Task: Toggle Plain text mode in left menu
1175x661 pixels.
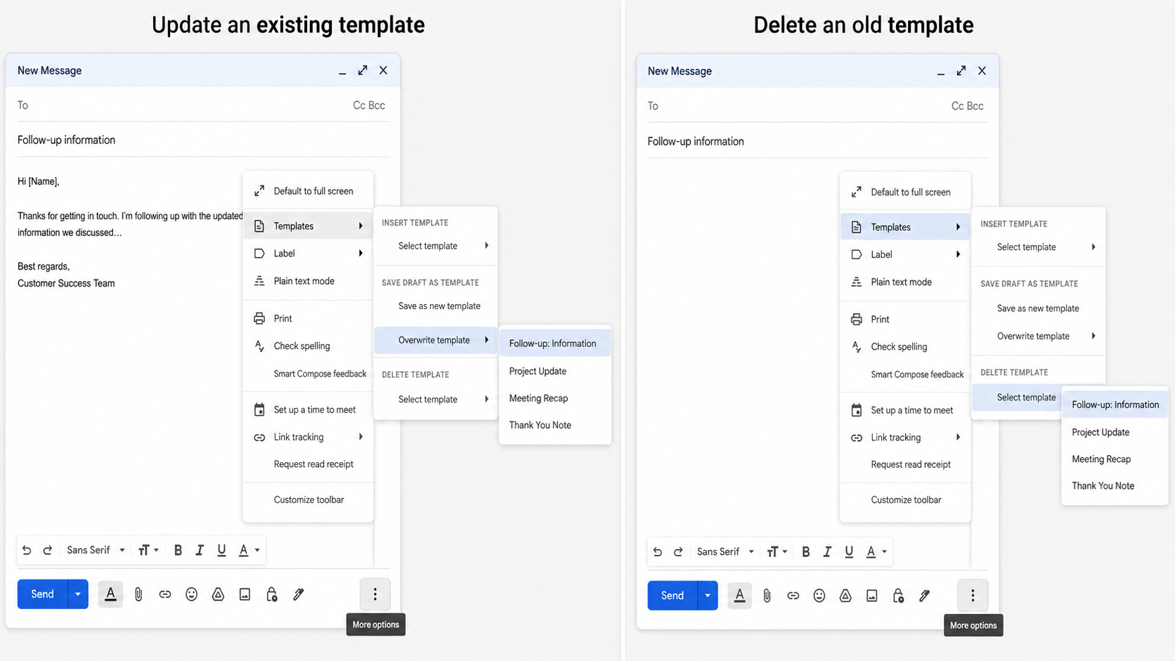Action: 308,281
